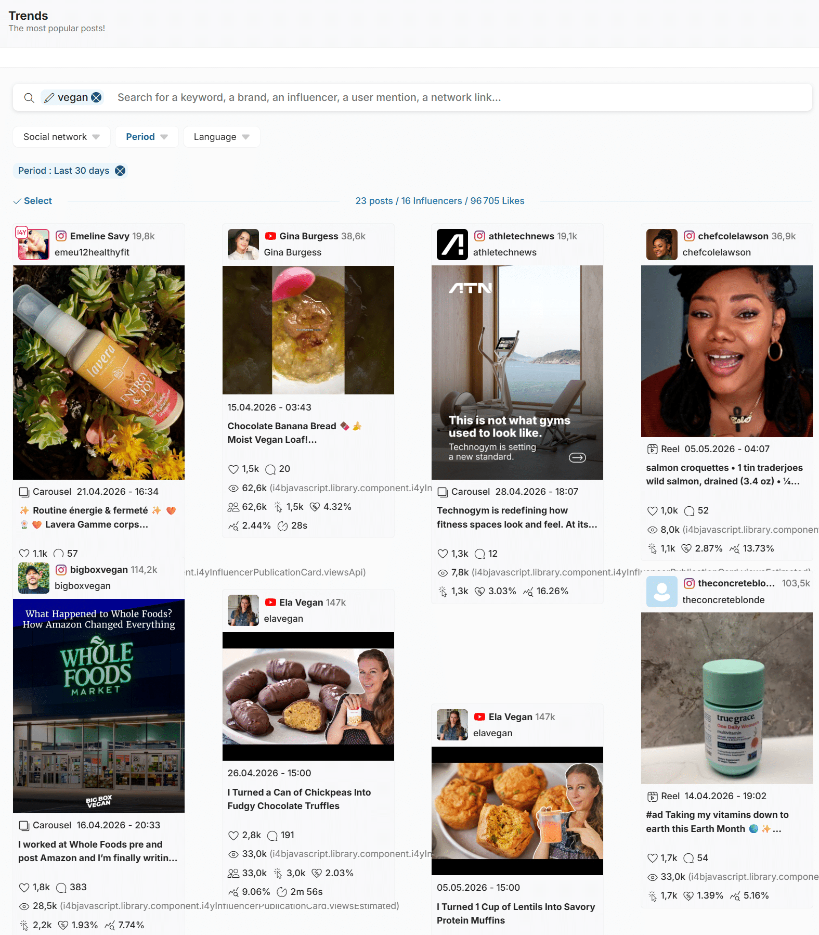Click the heart likes icon on Chocolate Banana Bread post

(233, 469)
